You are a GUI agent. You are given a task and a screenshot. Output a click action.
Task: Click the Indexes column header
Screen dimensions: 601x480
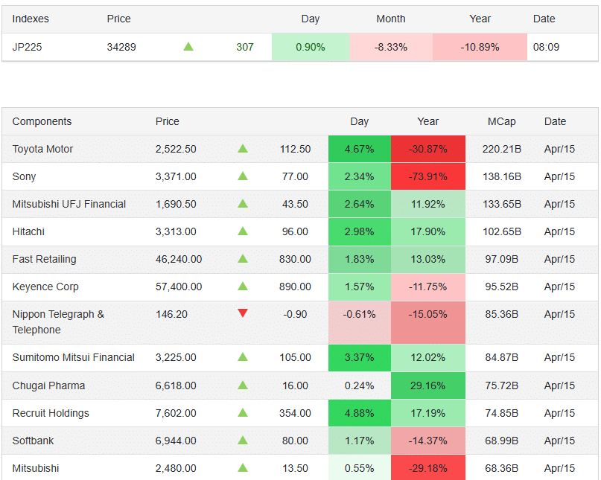point(31,19)
